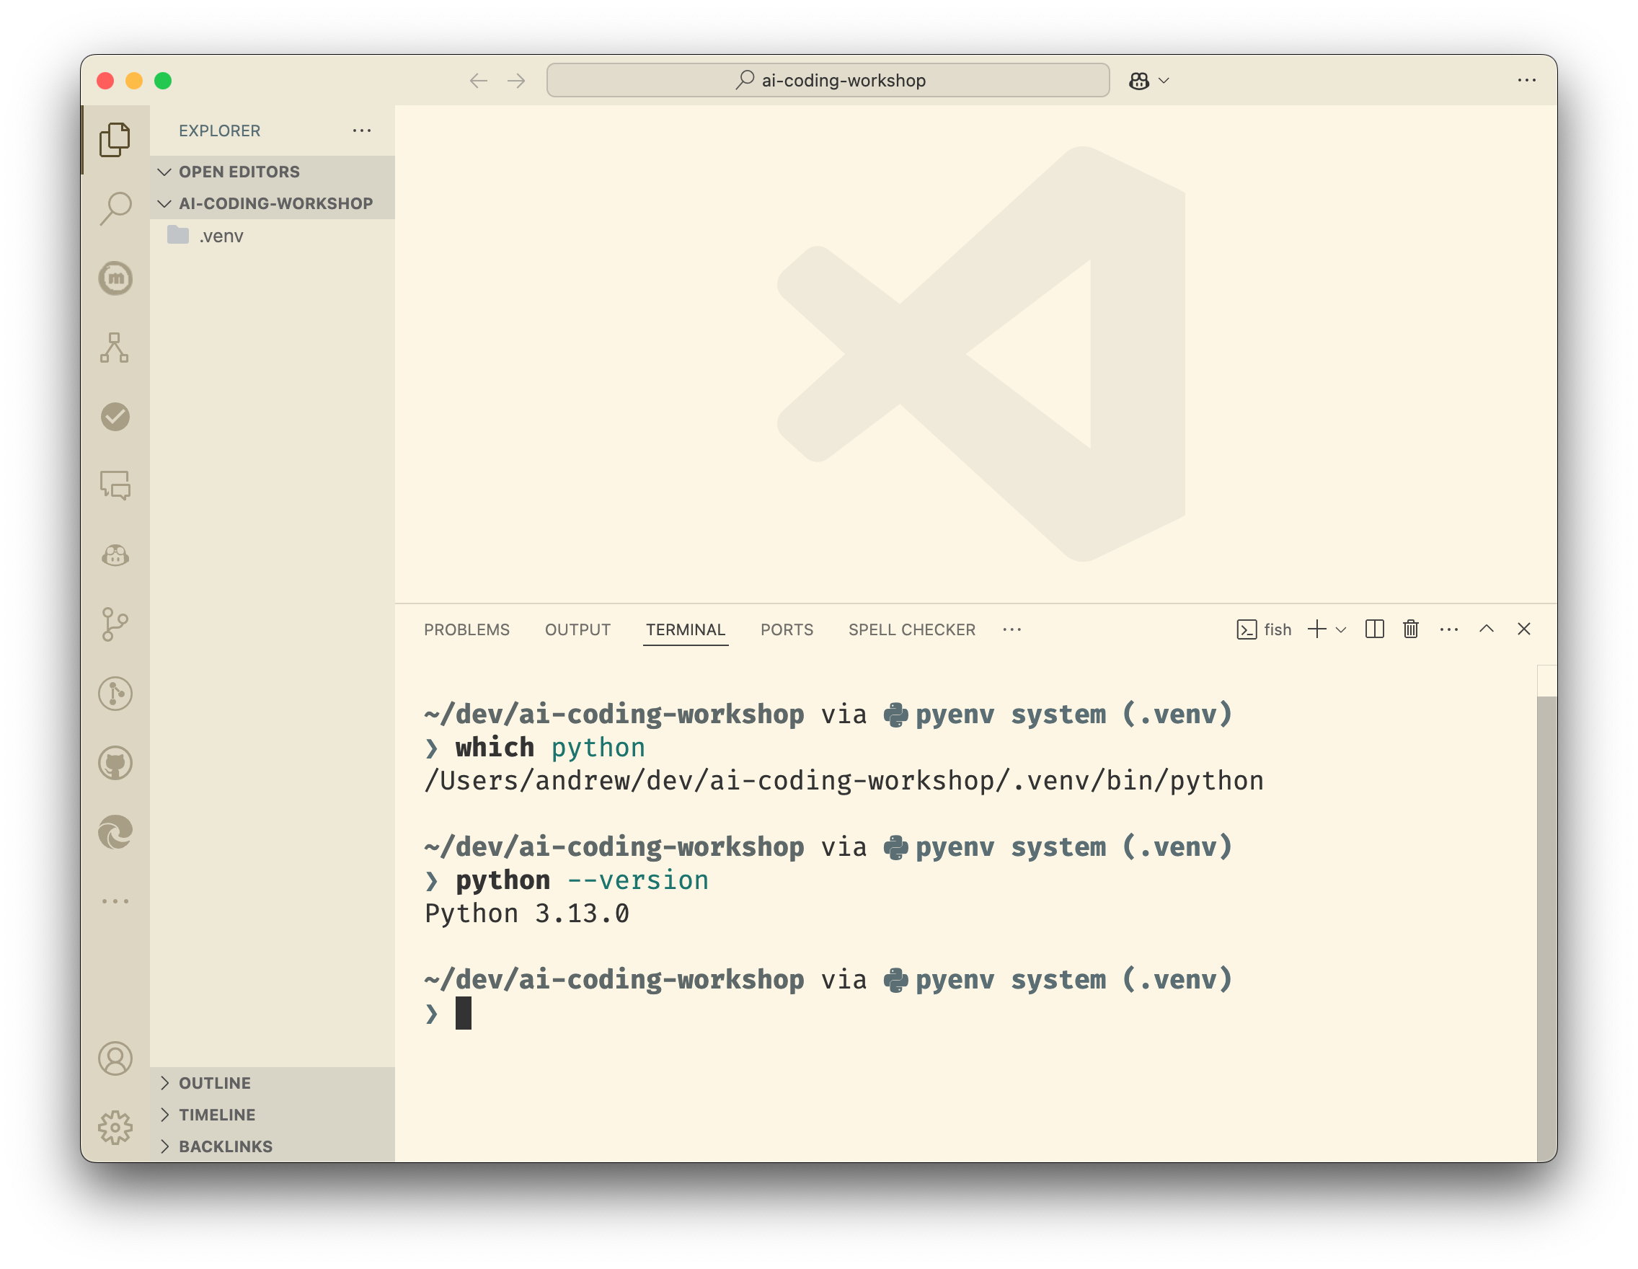Screen dimensions: 1638x1269
Task: Switch to the Ports tab
Action: pyautogui.click(x=787, y=629)
